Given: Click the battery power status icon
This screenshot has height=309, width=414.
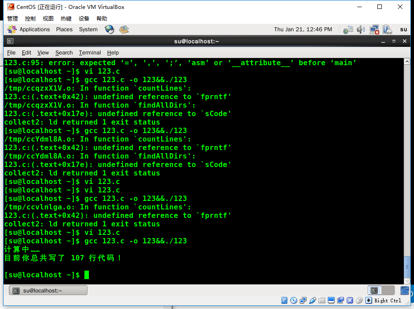Looking at the screenshot, I should coord(387,29).
